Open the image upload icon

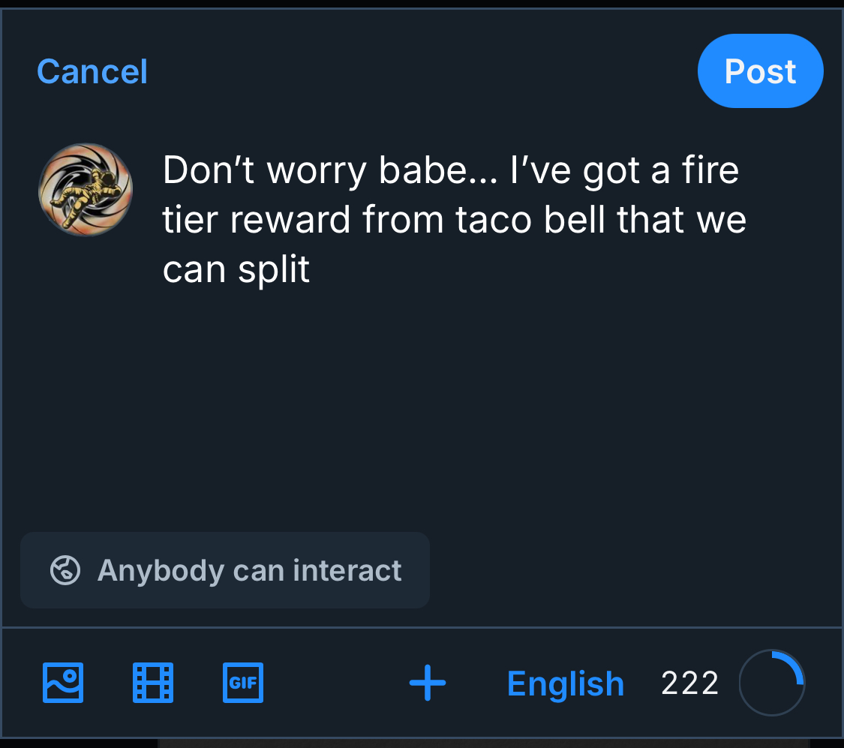63,683
